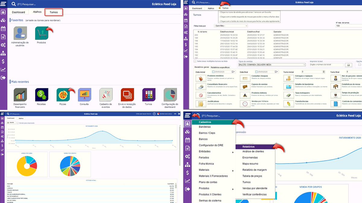Open the Taxa motoqueiro report icon
Screen dimensions: 362x203
pyautogui.click(x=289, y=95)
